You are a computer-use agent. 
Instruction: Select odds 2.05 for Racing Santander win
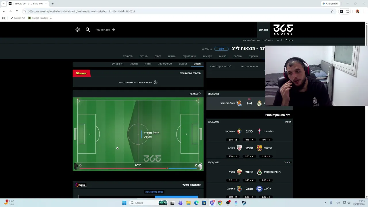[266, 180]
